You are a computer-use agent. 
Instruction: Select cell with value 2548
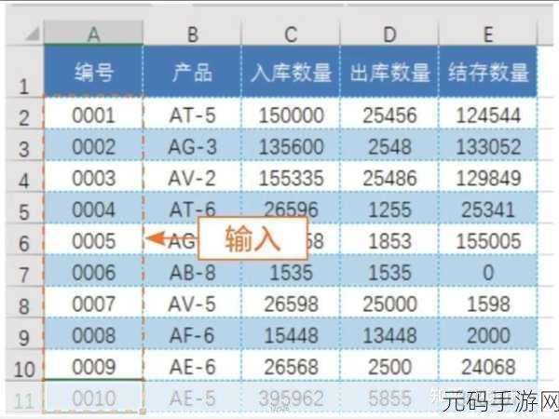[x=389, y=144]
